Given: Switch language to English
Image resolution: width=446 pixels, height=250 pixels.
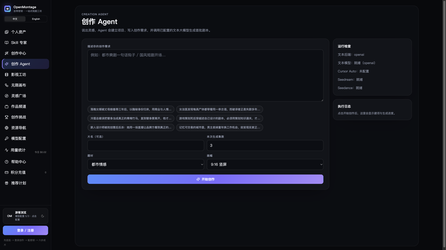Looking at the screenshot, I should pos(36,19).
